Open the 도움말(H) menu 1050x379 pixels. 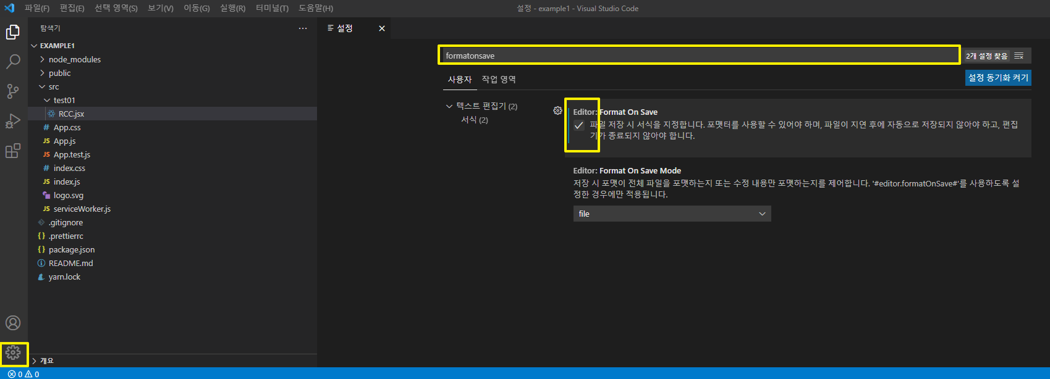315,8
